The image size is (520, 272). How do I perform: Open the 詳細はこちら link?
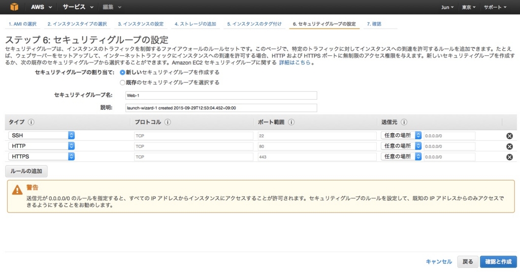point(295,63)
